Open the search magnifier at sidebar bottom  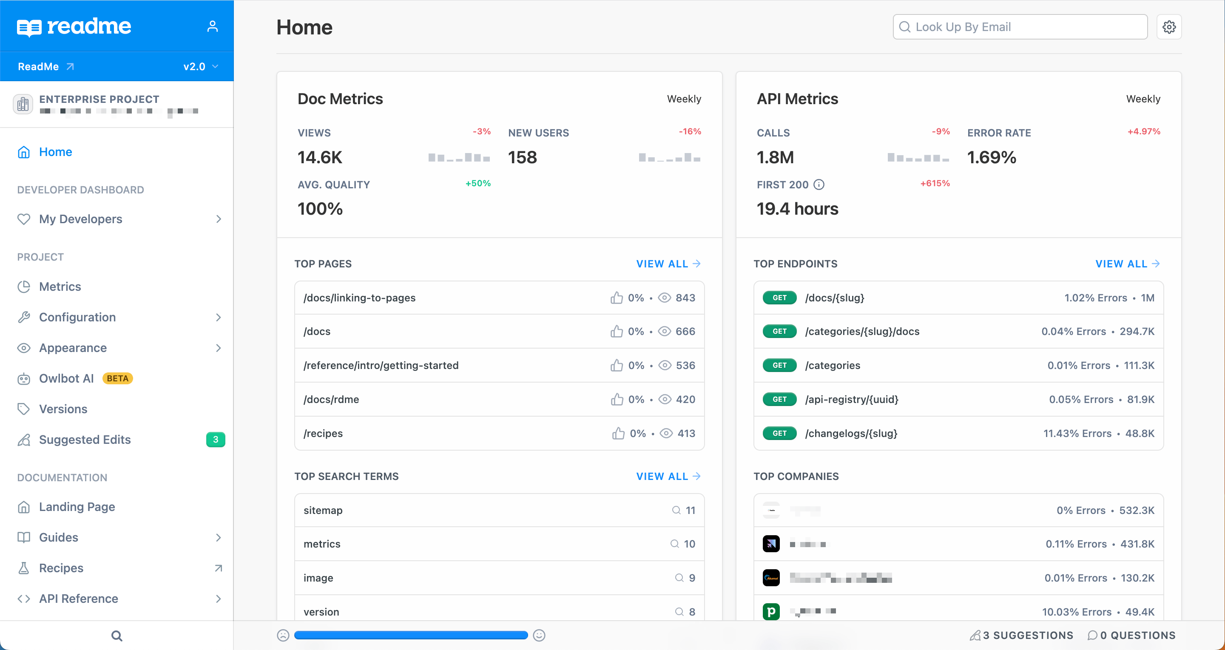click(x=117, y=635)
